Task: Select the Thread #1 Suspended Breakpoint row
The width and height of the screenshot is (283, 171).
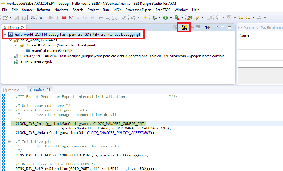Action: pyautogui.click(x=58, y=45)
